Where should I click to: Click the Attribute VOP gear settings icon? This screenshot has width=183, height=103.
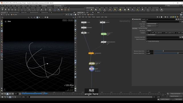tap(177, 19)
